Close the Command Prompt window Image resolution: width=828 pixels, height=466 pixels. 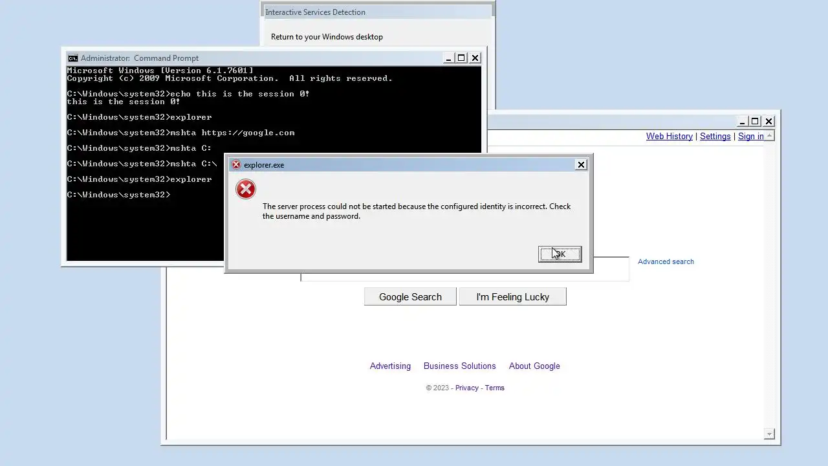475,58
